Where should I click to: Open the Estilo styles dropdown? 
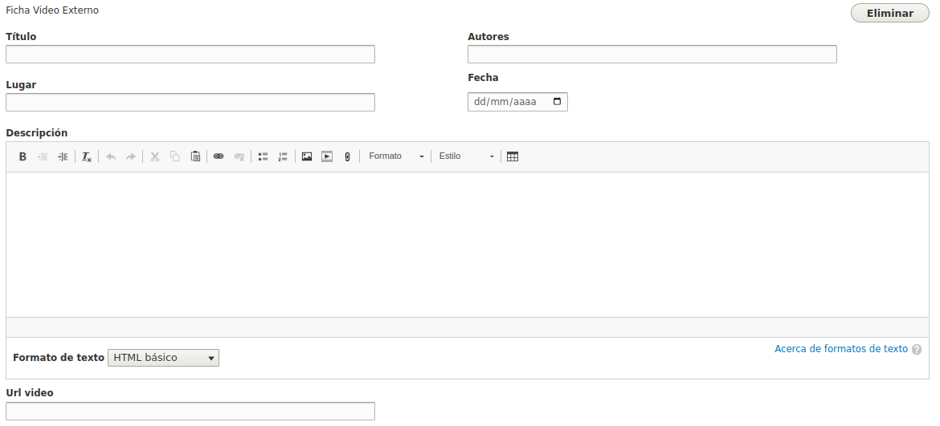click(x=466, y=156)
